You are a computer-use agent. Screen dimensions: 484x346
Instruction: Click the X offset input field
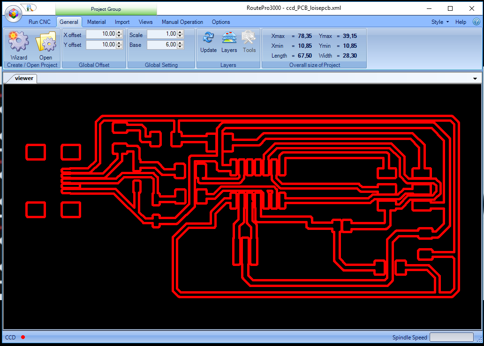101,34
